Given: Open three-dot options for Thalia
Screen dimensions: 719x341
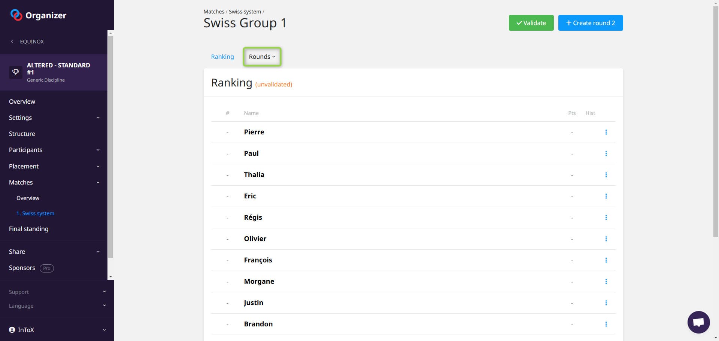Looking at the screenshot, I should (x=606, y=175).
